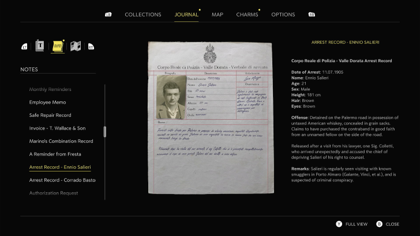Click the B button Close icon

coord(379,224)
